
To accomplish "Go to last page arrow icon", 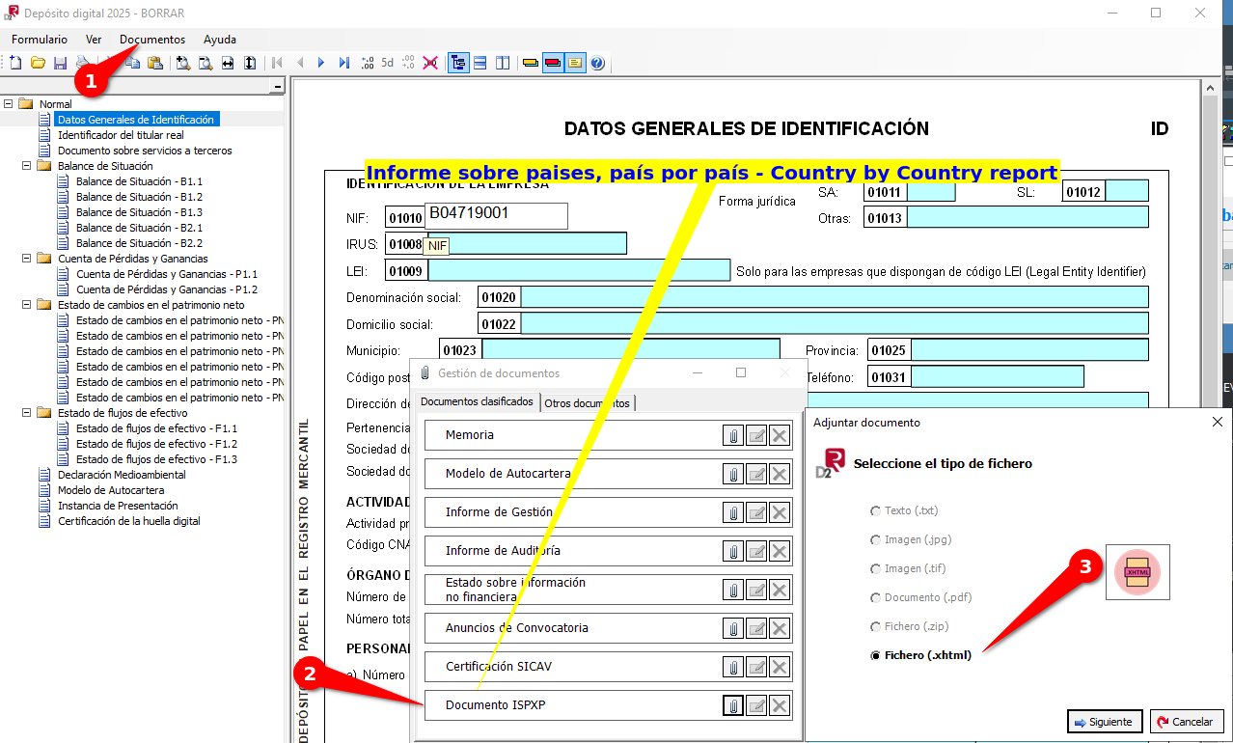I will click(344, 63).
